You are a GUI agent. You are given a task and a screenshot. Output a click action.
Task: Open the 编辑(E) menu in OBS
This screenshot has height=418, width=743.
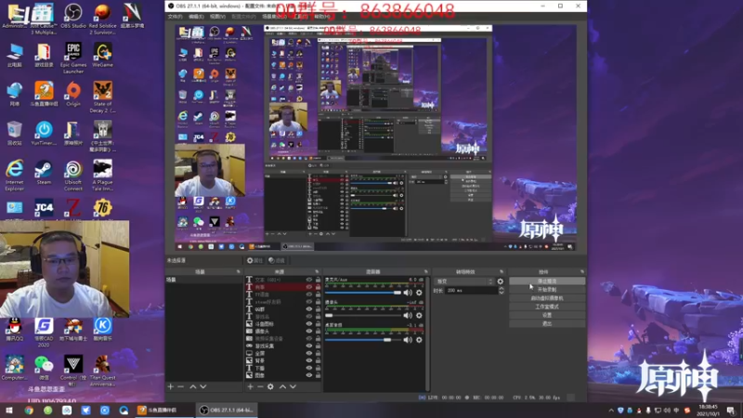point(196,17)
